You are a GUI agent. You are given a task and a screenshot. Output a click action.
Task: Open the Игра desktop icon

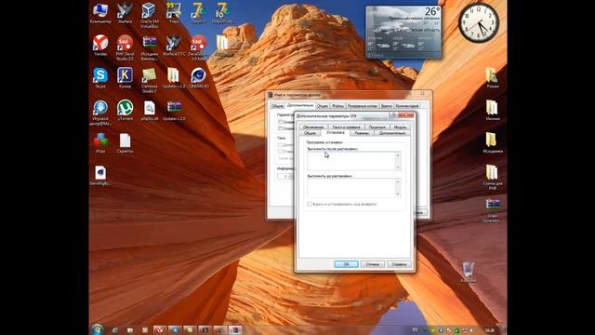(100, 142)
